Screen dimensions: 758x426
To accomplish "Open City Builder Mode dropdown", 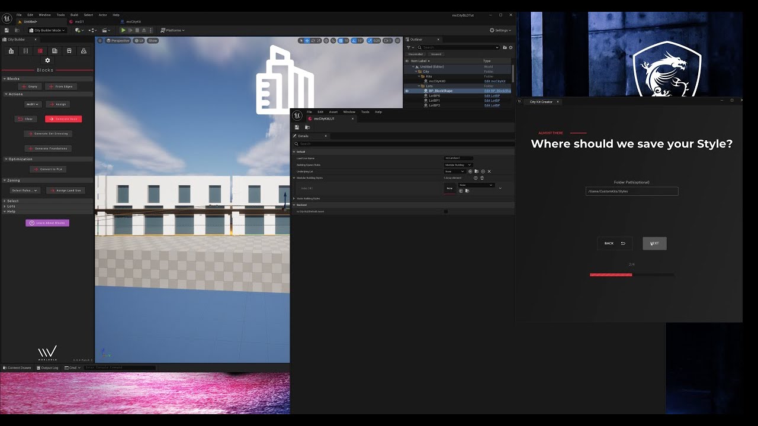I will 47,30.
